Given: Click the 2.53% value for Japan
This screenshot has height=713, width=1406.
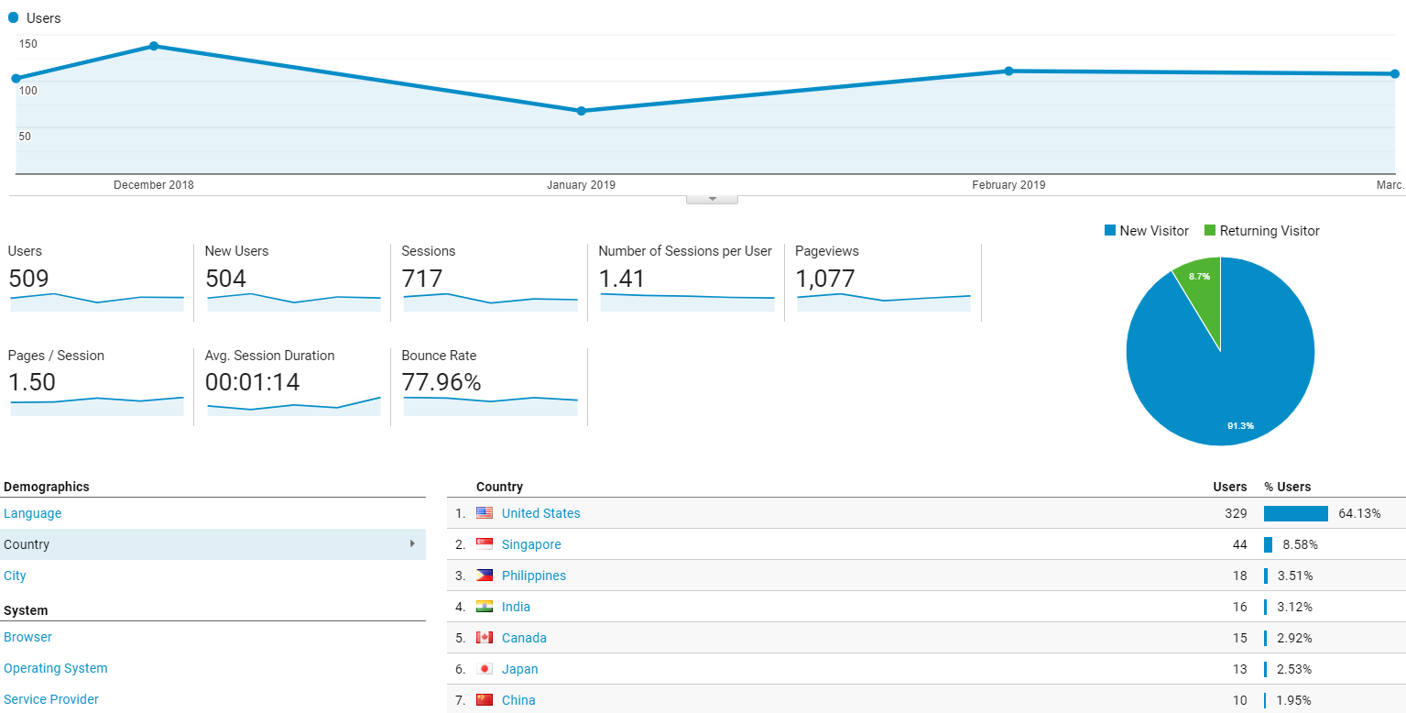Looking at the screenshot, I should [1295, 669].
